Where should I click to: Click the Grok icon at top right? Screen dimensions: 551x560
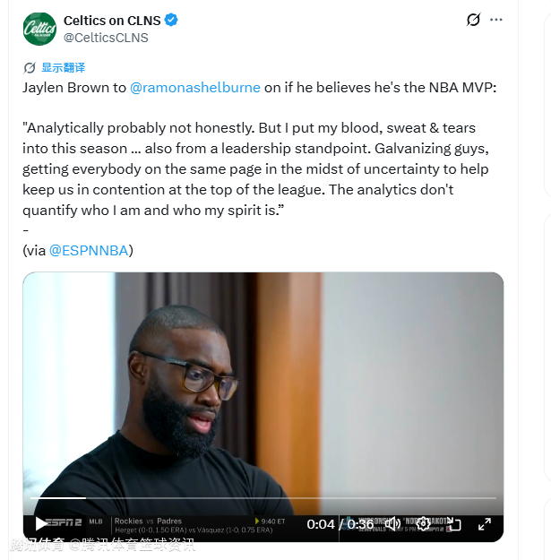473,20
